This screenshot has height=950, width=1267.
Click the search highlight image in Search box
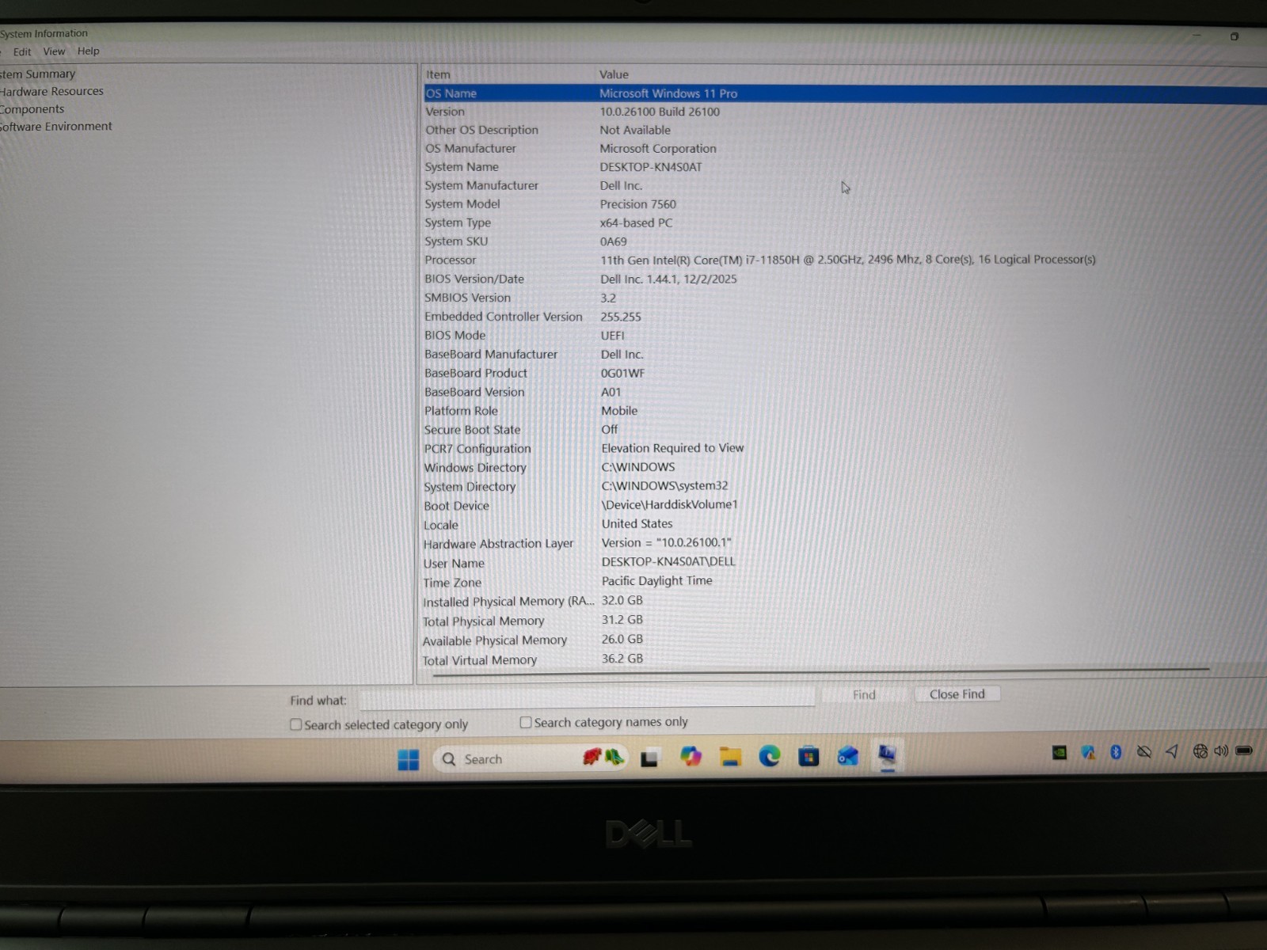point(603,757)
